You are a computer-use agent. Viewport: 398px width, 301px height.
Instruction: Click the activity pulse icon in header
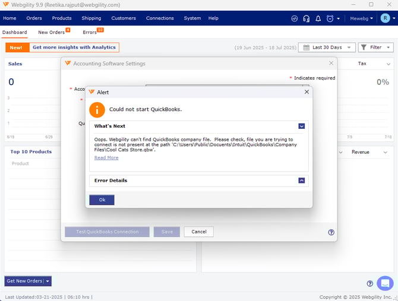(x=295, y=18)
